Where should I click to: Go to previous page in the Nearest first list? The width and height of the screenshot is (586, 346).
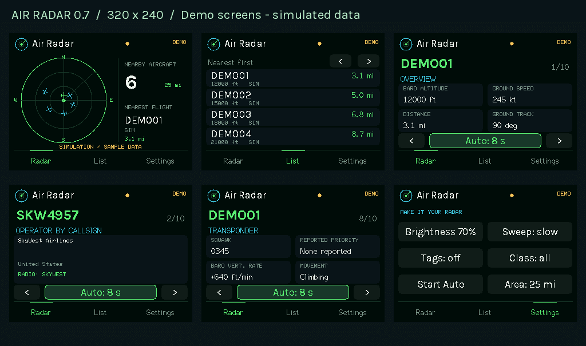pos(340,61)
